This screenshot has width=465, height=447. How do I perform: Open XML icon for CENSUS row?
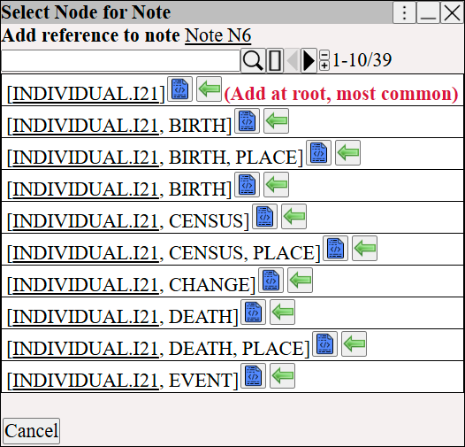[264, 217]
